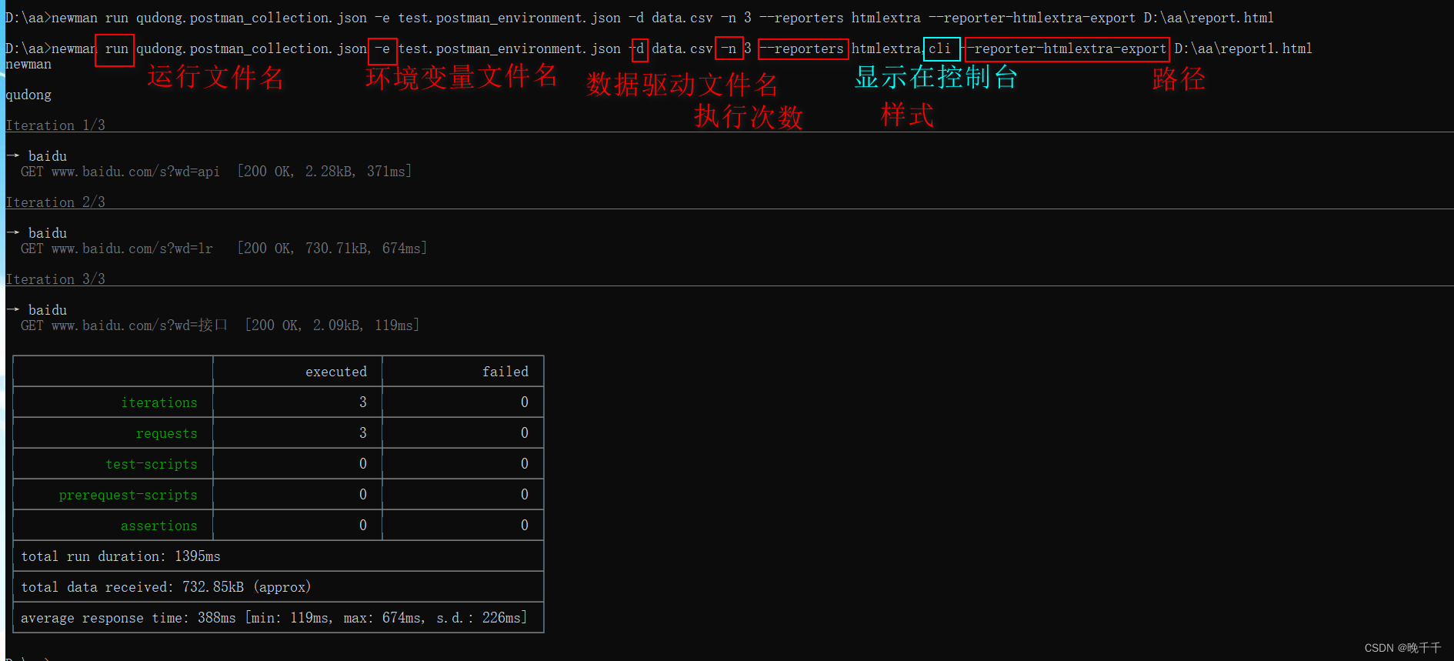Click the 'executed' column header
The width and height of the screenshot is (1454, 661).
(x=336, y=372)
